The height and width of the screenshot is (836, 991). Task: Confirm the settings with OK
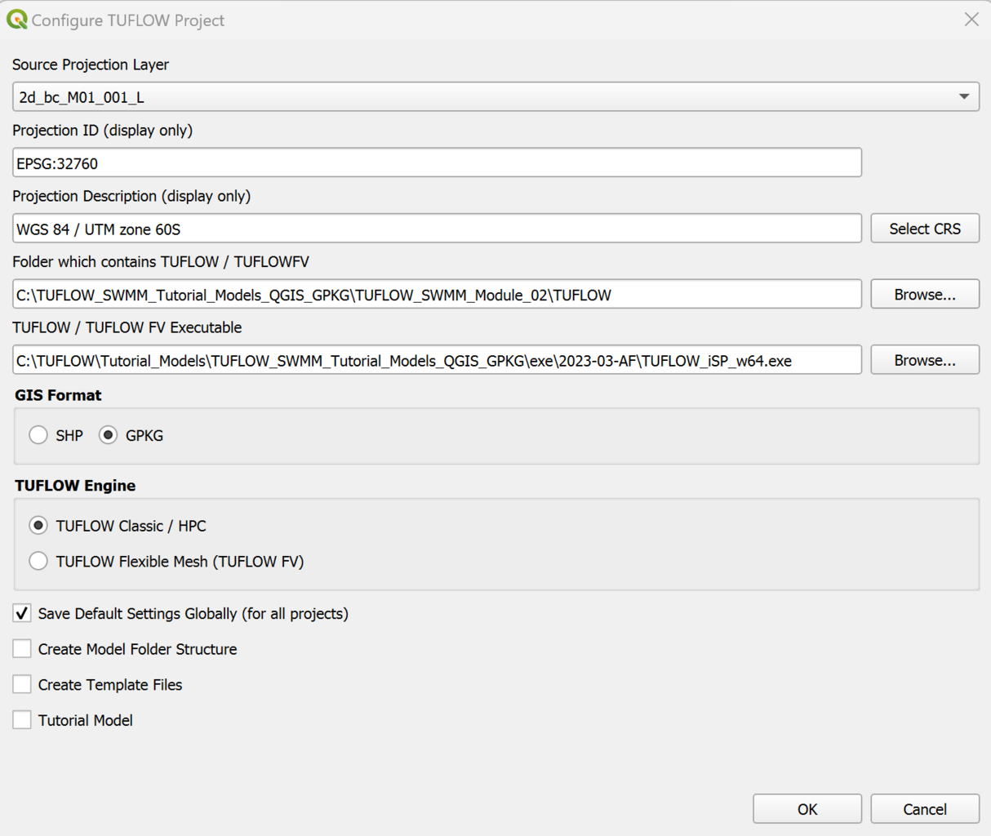(x=807, y=809)
